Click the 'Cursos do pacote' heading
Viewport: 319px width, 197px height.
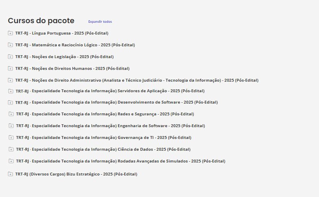point(41,21)
